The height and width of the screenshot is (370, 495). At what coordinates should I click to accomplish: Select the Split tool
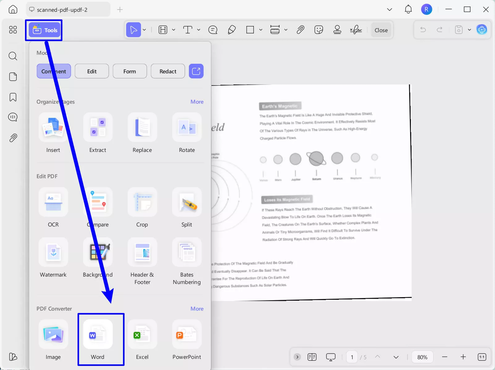click(x=186, y=207)
